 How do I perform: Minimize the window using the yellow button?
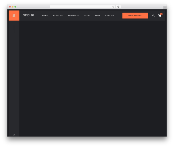pos(13,7)
